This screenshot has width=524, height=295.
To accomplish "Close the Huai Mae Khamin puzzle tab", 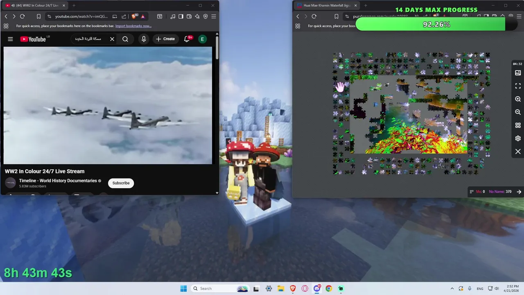I will 355,5.
